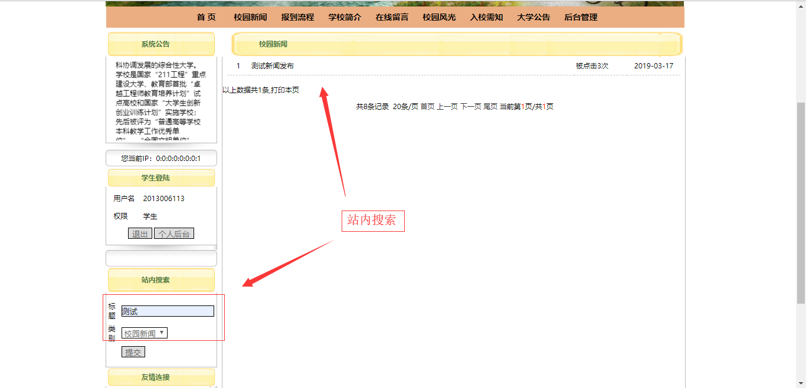Click the 学生登陆 panel header

click(161, 177)
